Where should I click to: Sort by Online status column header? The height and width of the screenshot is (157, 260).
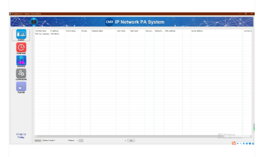click(x=70, y=31)
